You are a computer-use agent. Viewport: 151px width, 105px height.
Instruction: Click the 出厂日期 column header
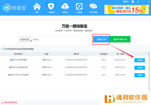(x=120, y=54)
